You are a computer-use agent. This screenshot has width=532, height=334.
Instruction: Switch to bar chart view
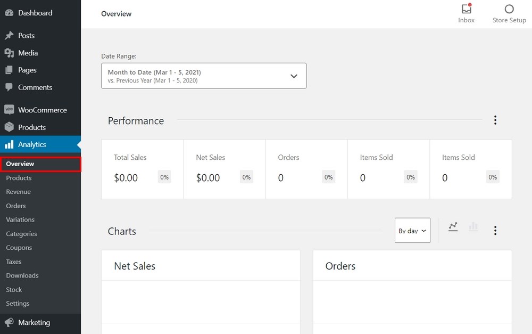tap(473, 226)
